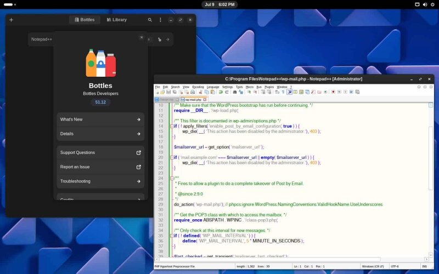Click the search magnifier in Bottles header

[150, 20]
